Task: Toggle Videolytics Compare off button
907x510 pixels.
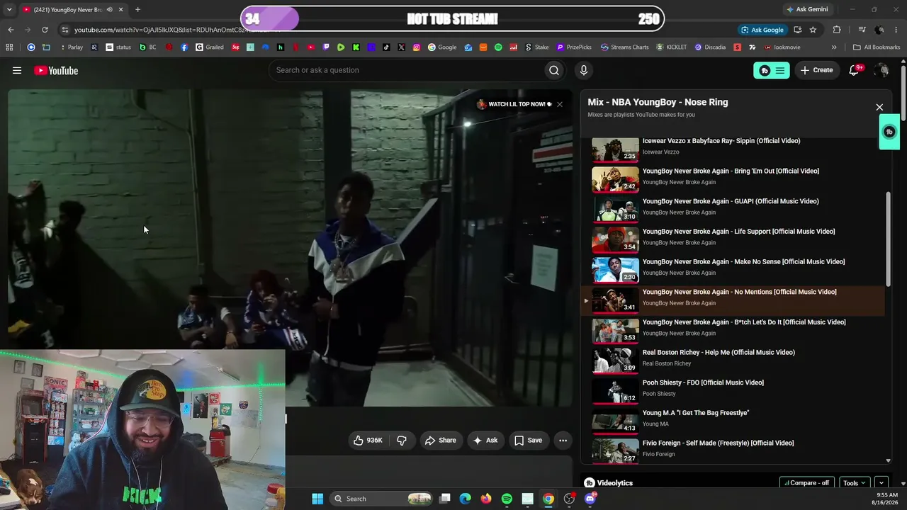Action: [806, 483]
